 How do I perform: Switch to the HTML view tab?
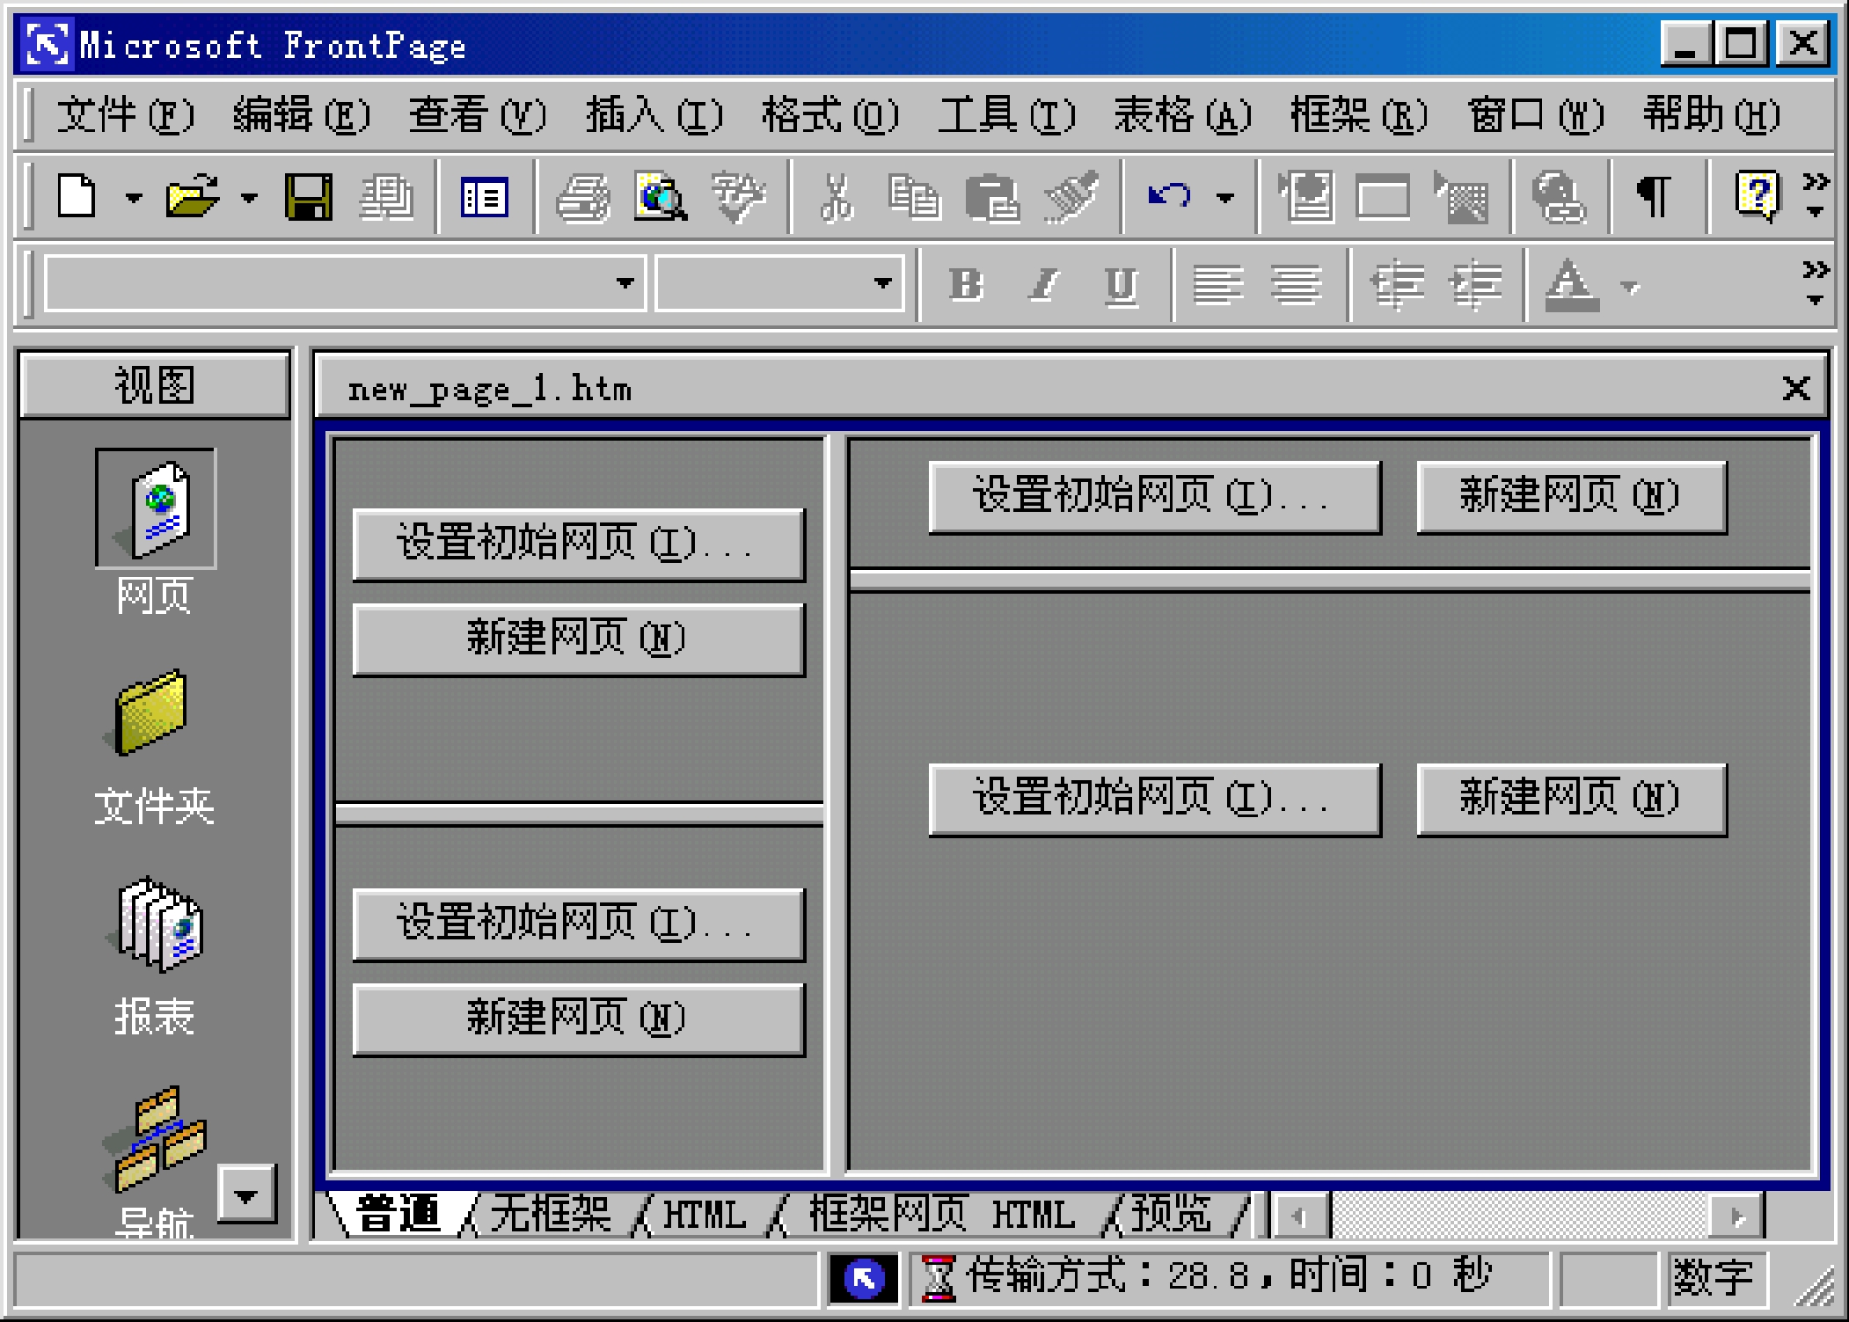pyautogui.click(x=704, y=1215)
